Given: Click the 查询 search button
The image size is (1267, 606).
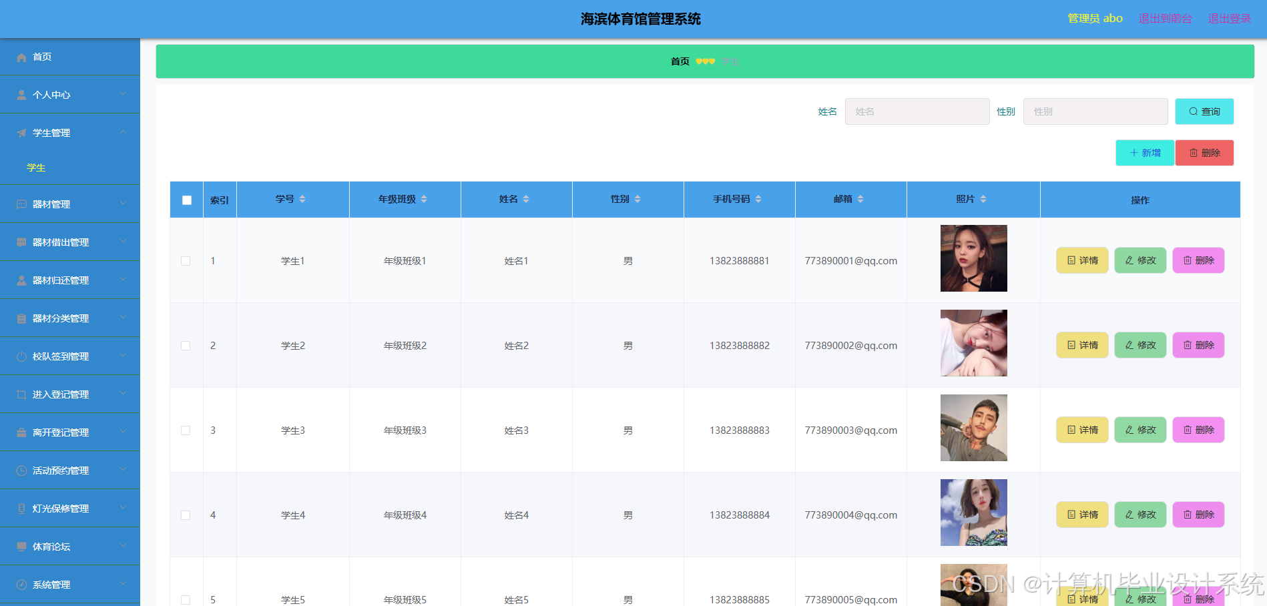Looking at the screenshot, I should tap(1204, 111).
